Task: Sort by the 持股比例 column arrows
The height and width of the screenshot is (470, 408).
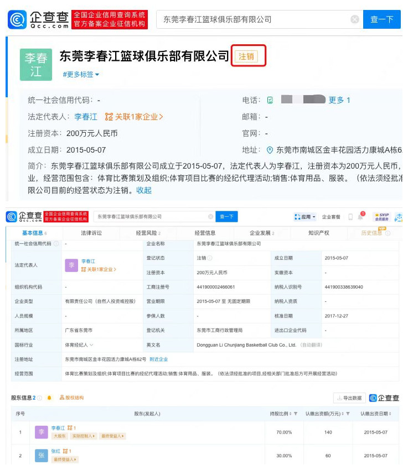Action: (291, 414)
